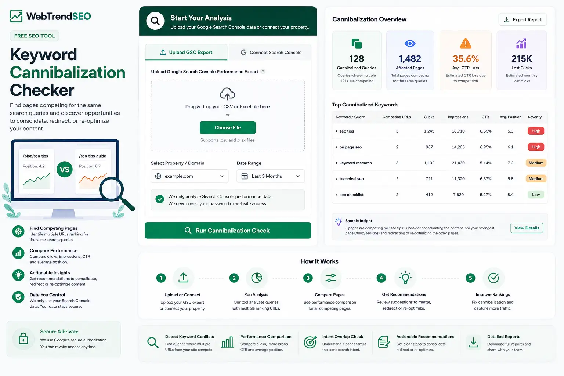
Task: Click Run Cannibalization Check button
Action: click(228, 230)
